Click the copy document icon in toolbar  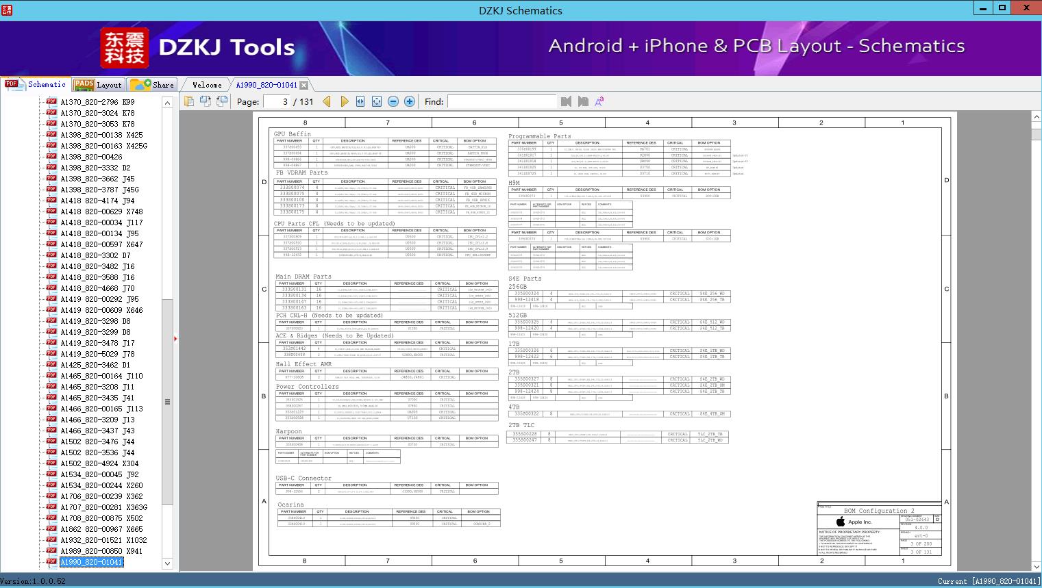[x=189, y=101]
